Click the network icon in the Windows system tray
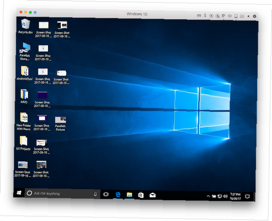 [x=220, y=196]
